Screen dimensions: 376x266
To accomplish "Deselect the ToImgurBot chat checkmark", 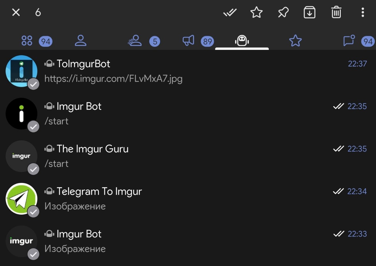I will pos(33,84).
